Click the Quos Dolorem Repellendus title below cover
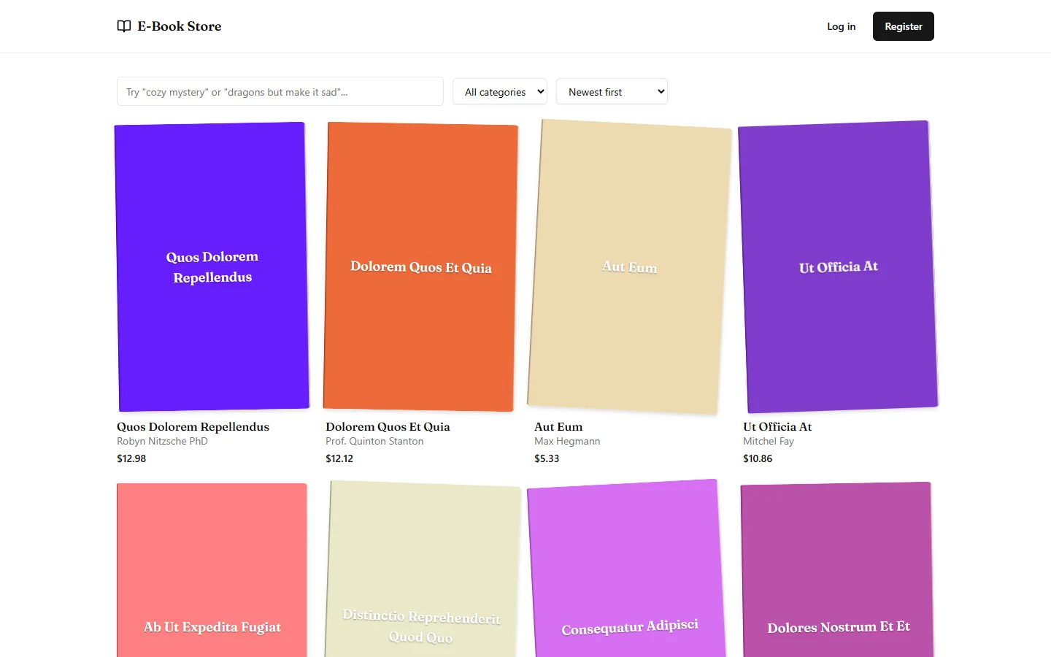The height and width of the screenshot is (657, 1051). 193,427
